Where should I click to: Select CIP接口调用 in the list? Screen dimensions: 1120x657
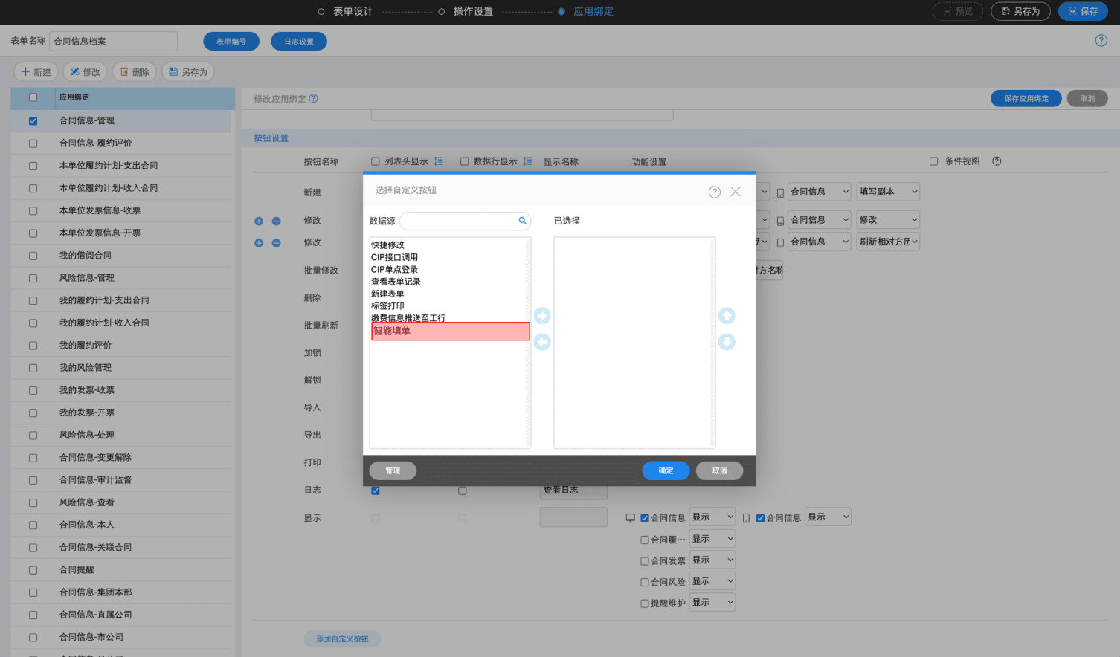pos(394,257)
